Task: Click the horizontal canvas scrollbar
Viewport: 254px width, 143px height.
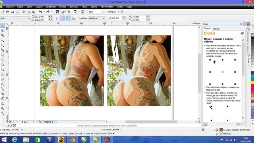Action: coord(151,122)
